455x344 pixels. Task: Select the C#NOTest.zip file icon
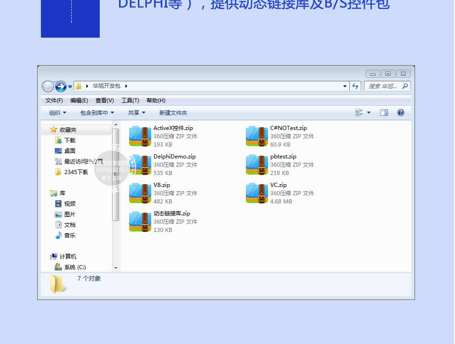257,136
